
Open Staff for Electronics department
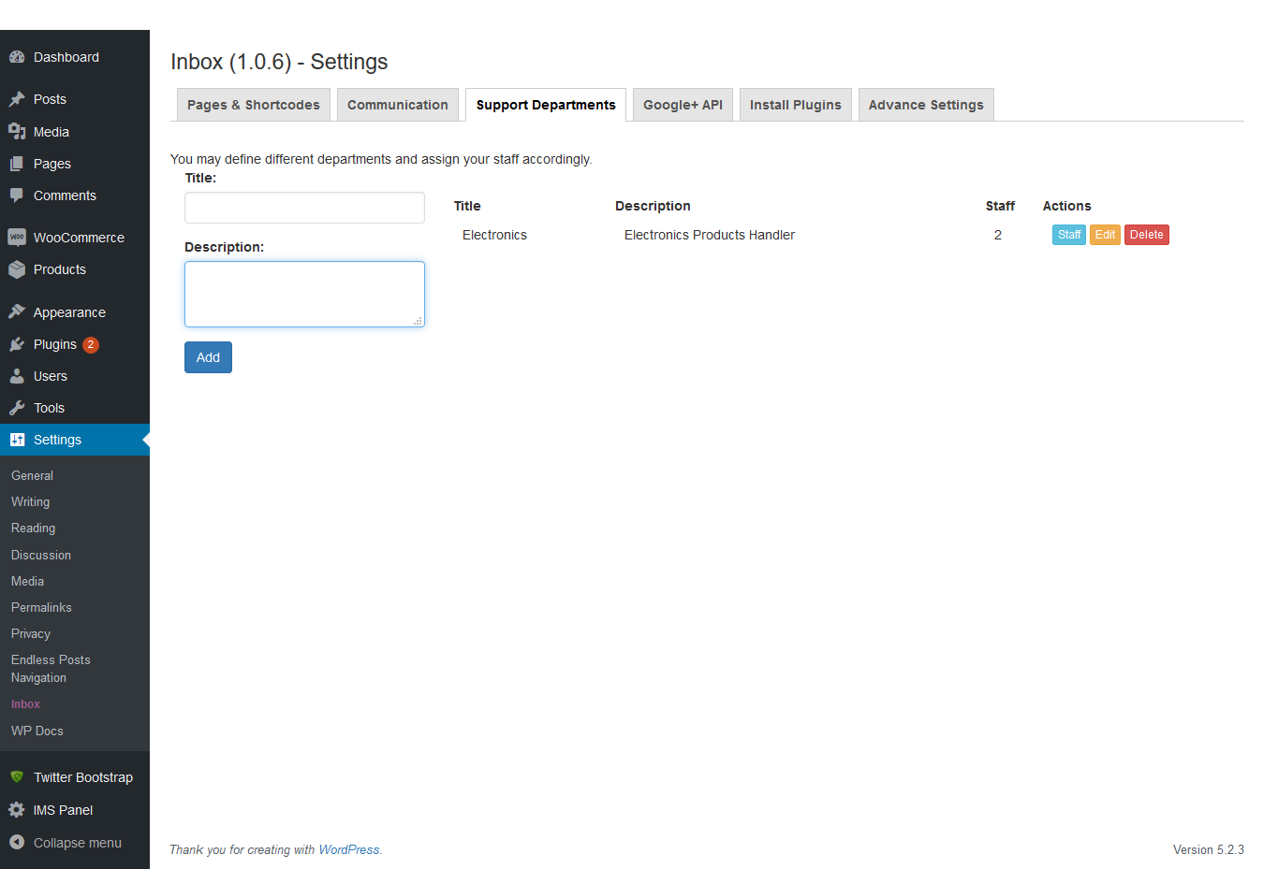click(1069, 235)
